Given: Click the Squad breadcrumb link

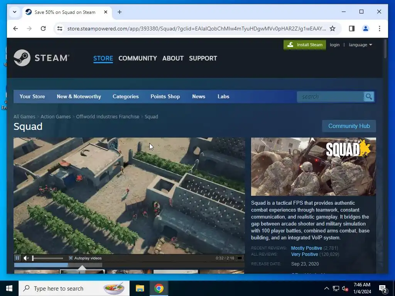Looking at the screenshot, I should point(151,116).
